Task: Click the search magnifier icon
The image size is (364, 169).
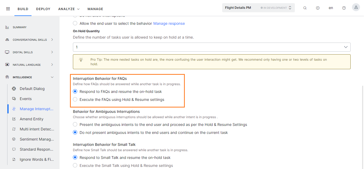Action: (x=305, y=8)
